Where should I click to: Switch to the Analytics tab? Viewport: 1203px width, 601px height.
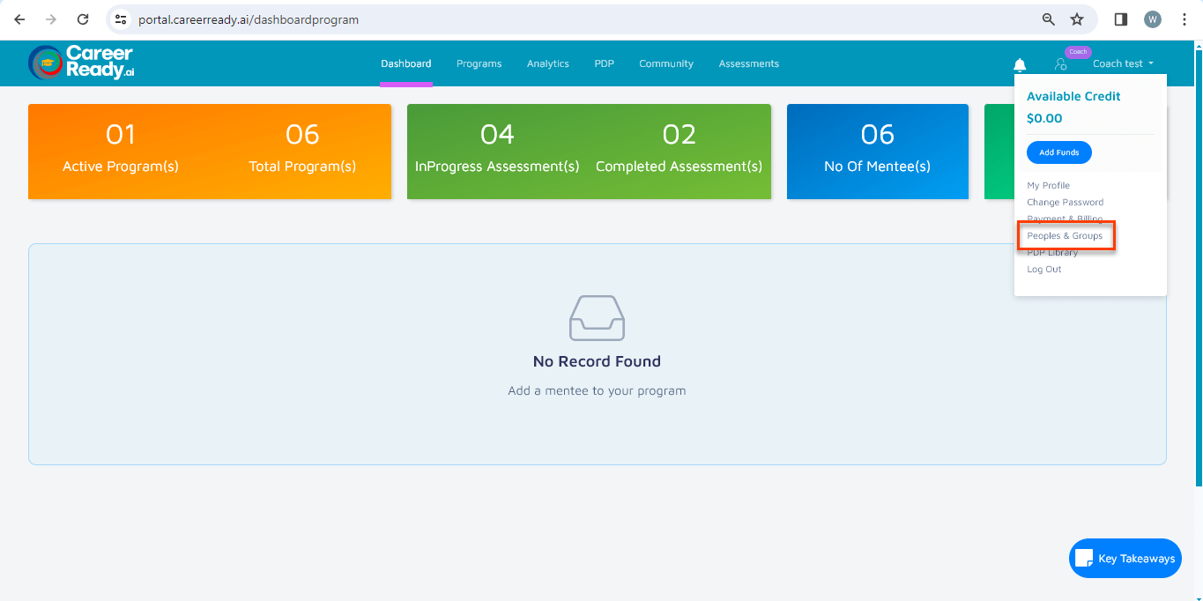pos(547,63)
